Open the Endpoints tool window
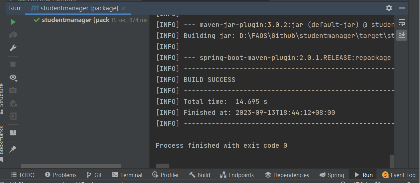Image resolution: width=420 pixels, height=183 pixels. tap(237, 175)
